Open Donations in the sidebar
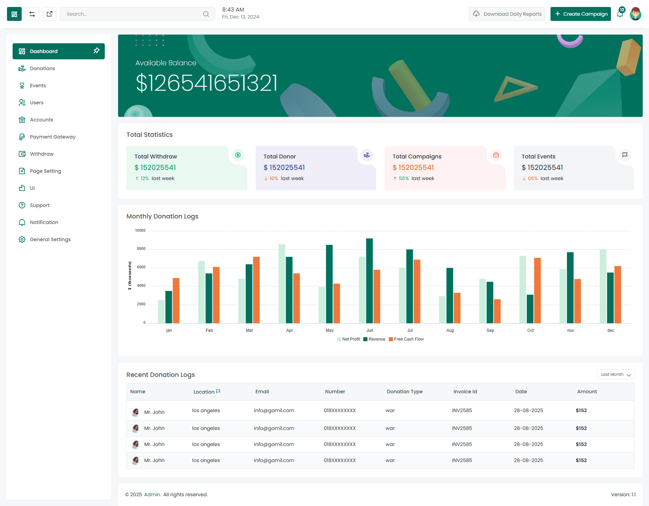This screenshot has height=506, width=649. [x=59, y=68]
